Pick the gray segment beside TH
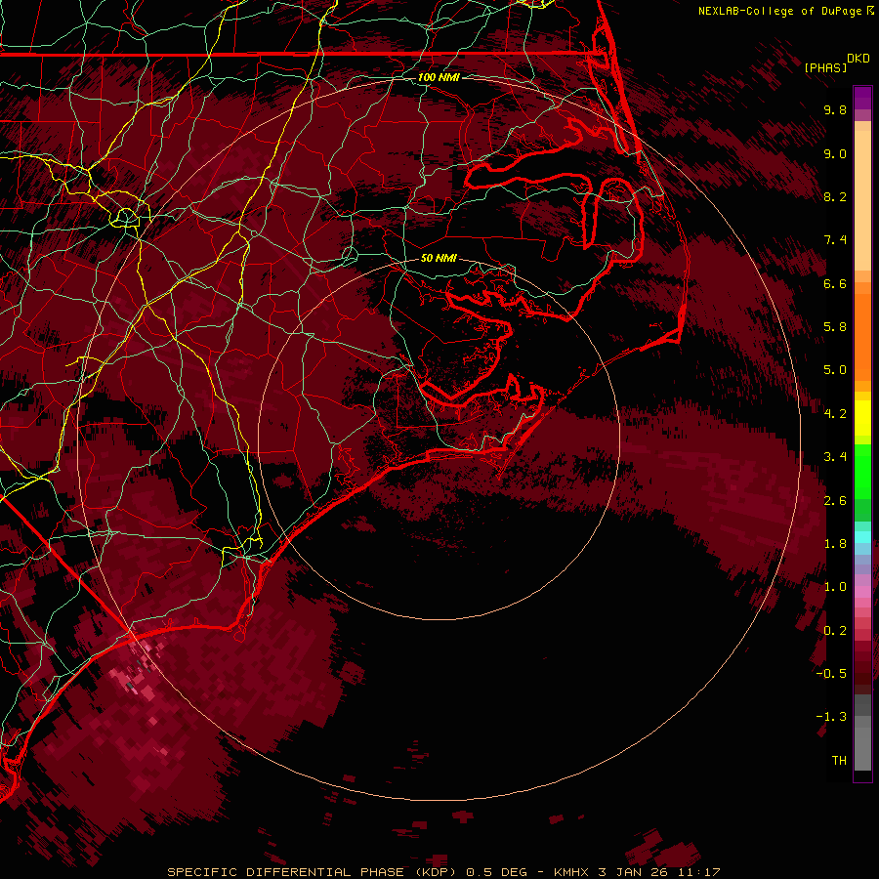Screen dimensions: 879x879 click(x=862, y=749)
